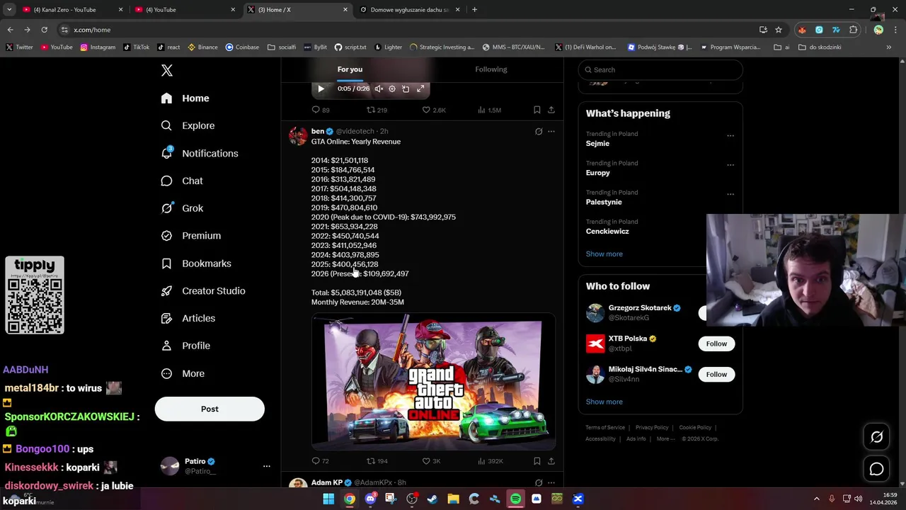This screenshot has width=906, height=510.
Task: Open Notifications in the sidebar
Action: tap(200, 153)
